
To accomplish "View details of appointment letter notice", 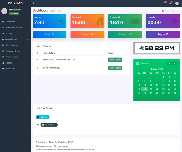I will (115, 59).
